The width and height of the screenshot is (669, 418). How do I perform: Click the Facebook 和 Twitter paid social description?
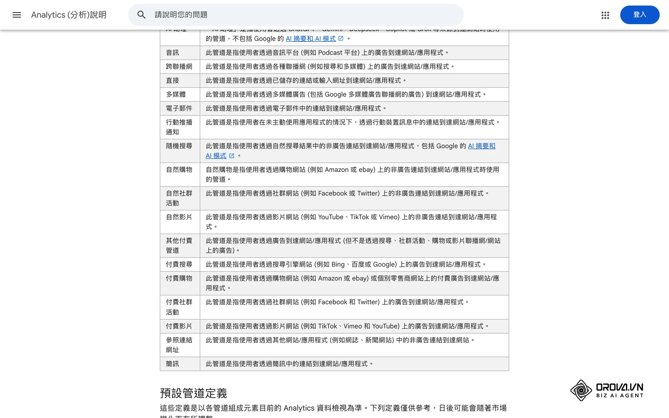(x=337, y=302)
